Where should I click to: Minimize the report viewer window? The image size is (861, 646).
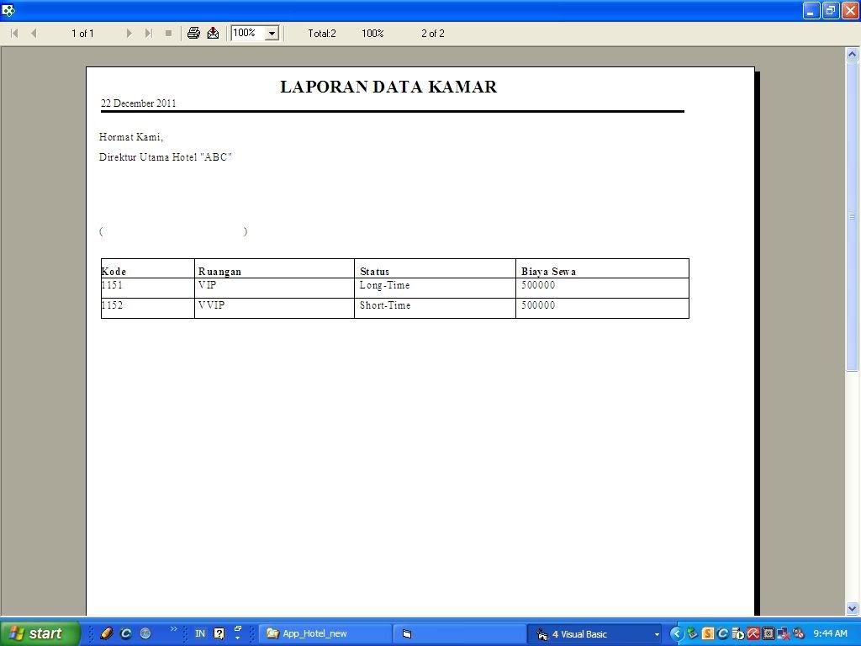tap(811, 10)
